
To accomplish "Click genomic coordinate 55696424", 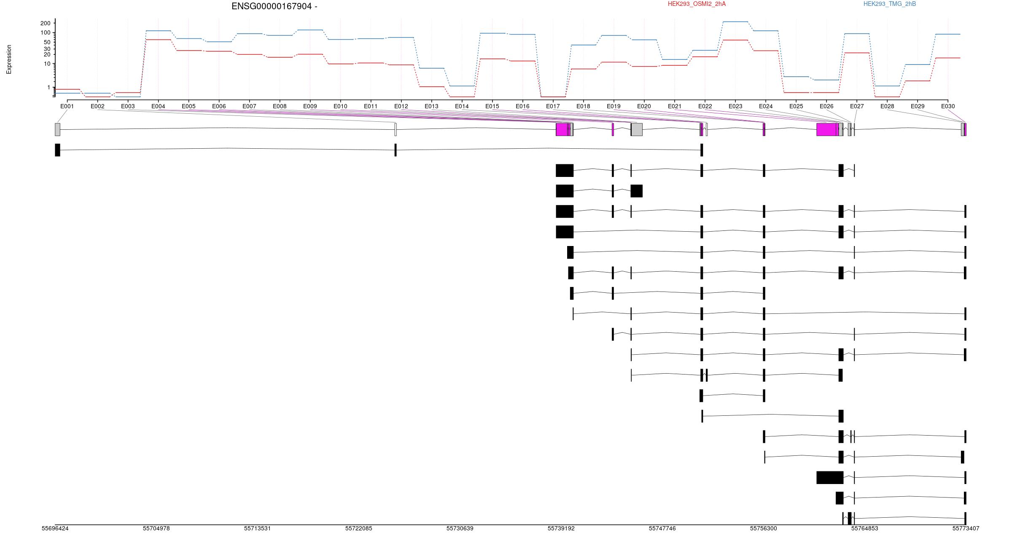I will pos(55,528).
